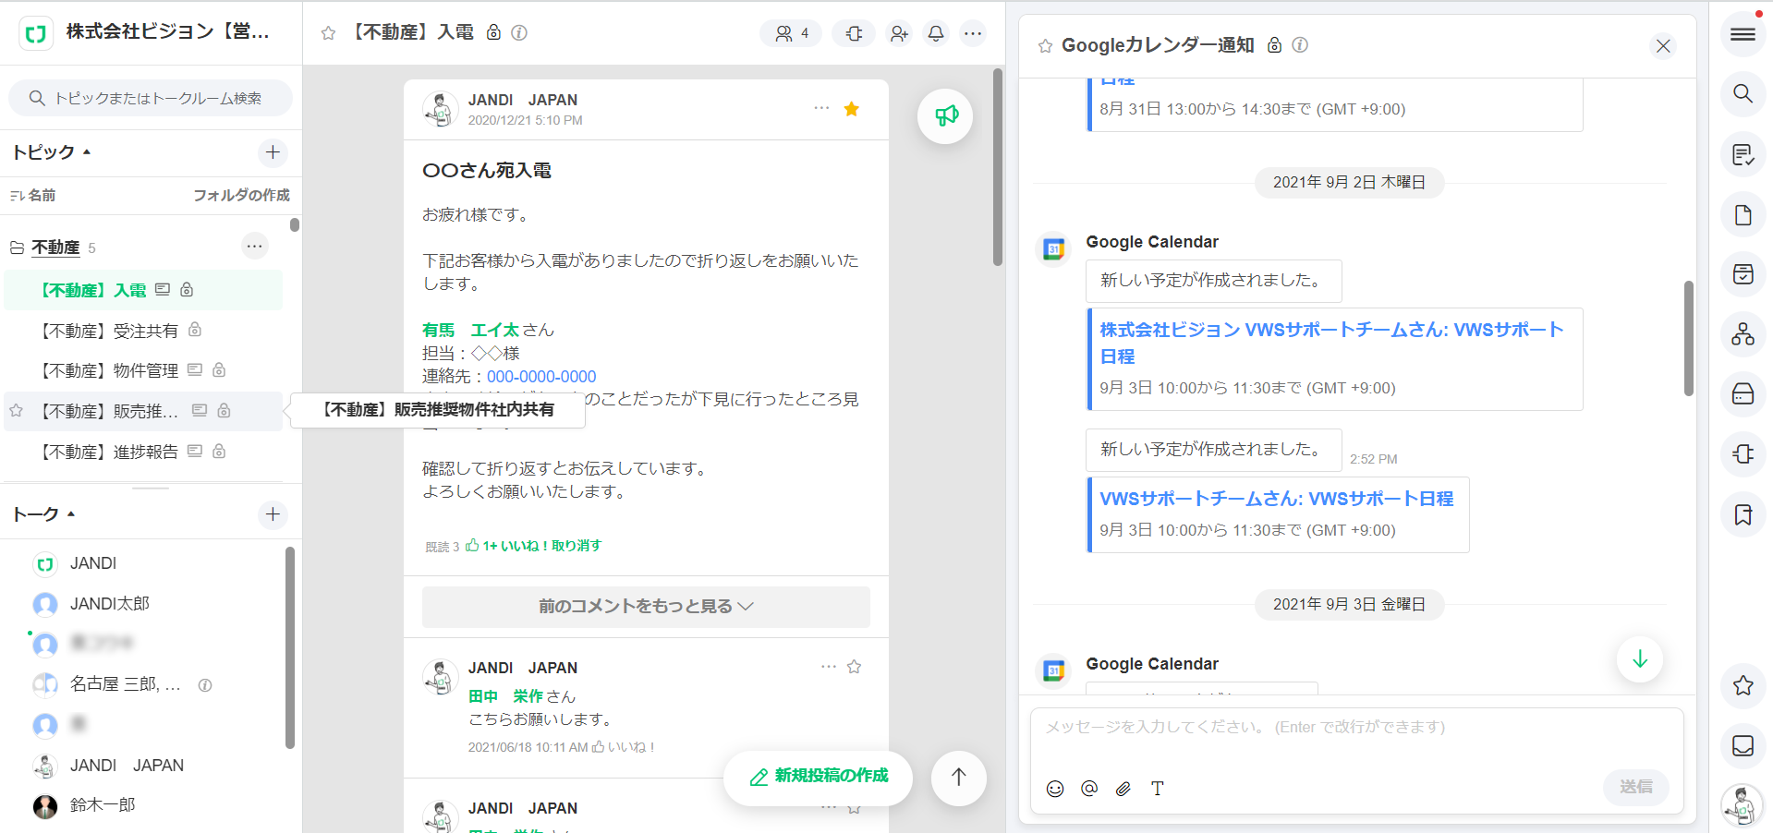Open the calendar schedule icon in sidebar

point(1743,274)
